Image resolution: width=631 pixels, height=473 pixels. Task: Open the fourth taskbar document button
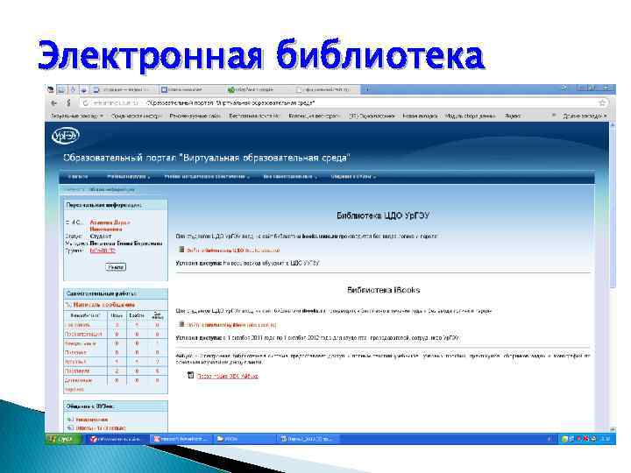[308, 439]
